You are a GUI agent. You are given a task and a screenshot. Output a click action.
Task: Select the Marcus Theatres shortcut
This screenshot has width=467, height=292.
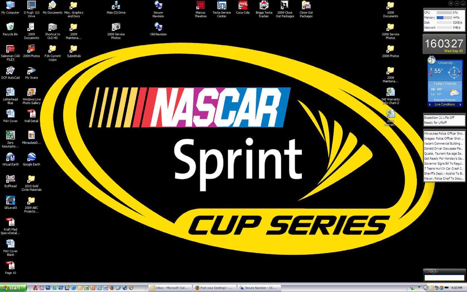(x=201, y=9)
